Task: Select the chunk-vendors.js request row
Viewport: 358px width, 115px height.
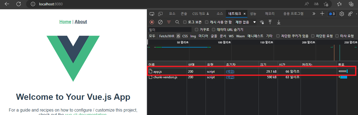Action: tap(252, 77)
